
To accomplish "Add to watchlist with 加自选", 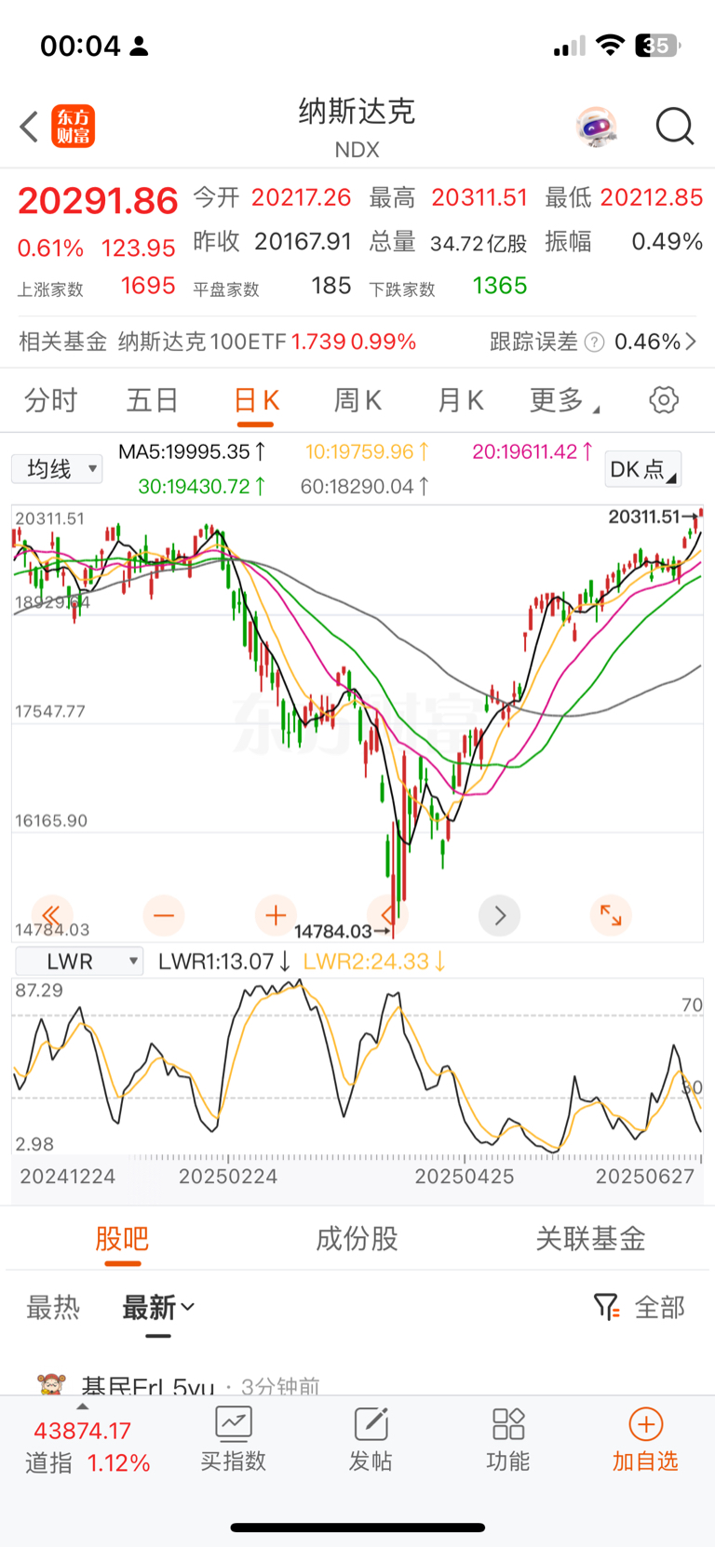I will [x=645, y=1440].
